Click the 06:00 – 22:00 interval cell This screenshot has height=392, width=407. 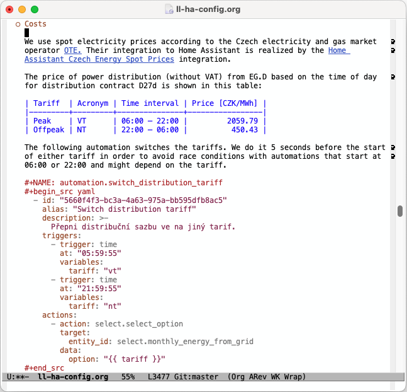[x=150, y=121]
